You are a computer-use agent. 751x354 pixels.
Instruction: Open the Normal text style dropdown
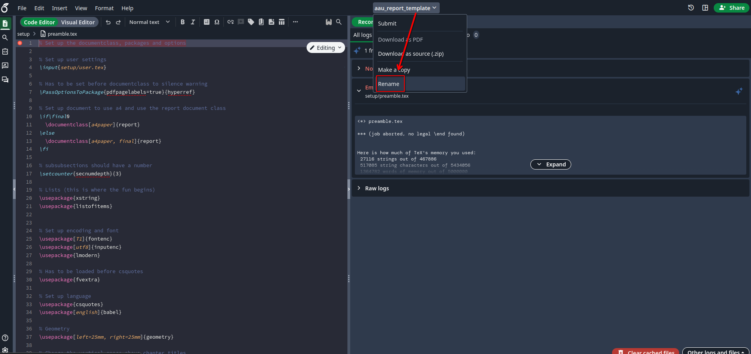click(x=150, y=22)
